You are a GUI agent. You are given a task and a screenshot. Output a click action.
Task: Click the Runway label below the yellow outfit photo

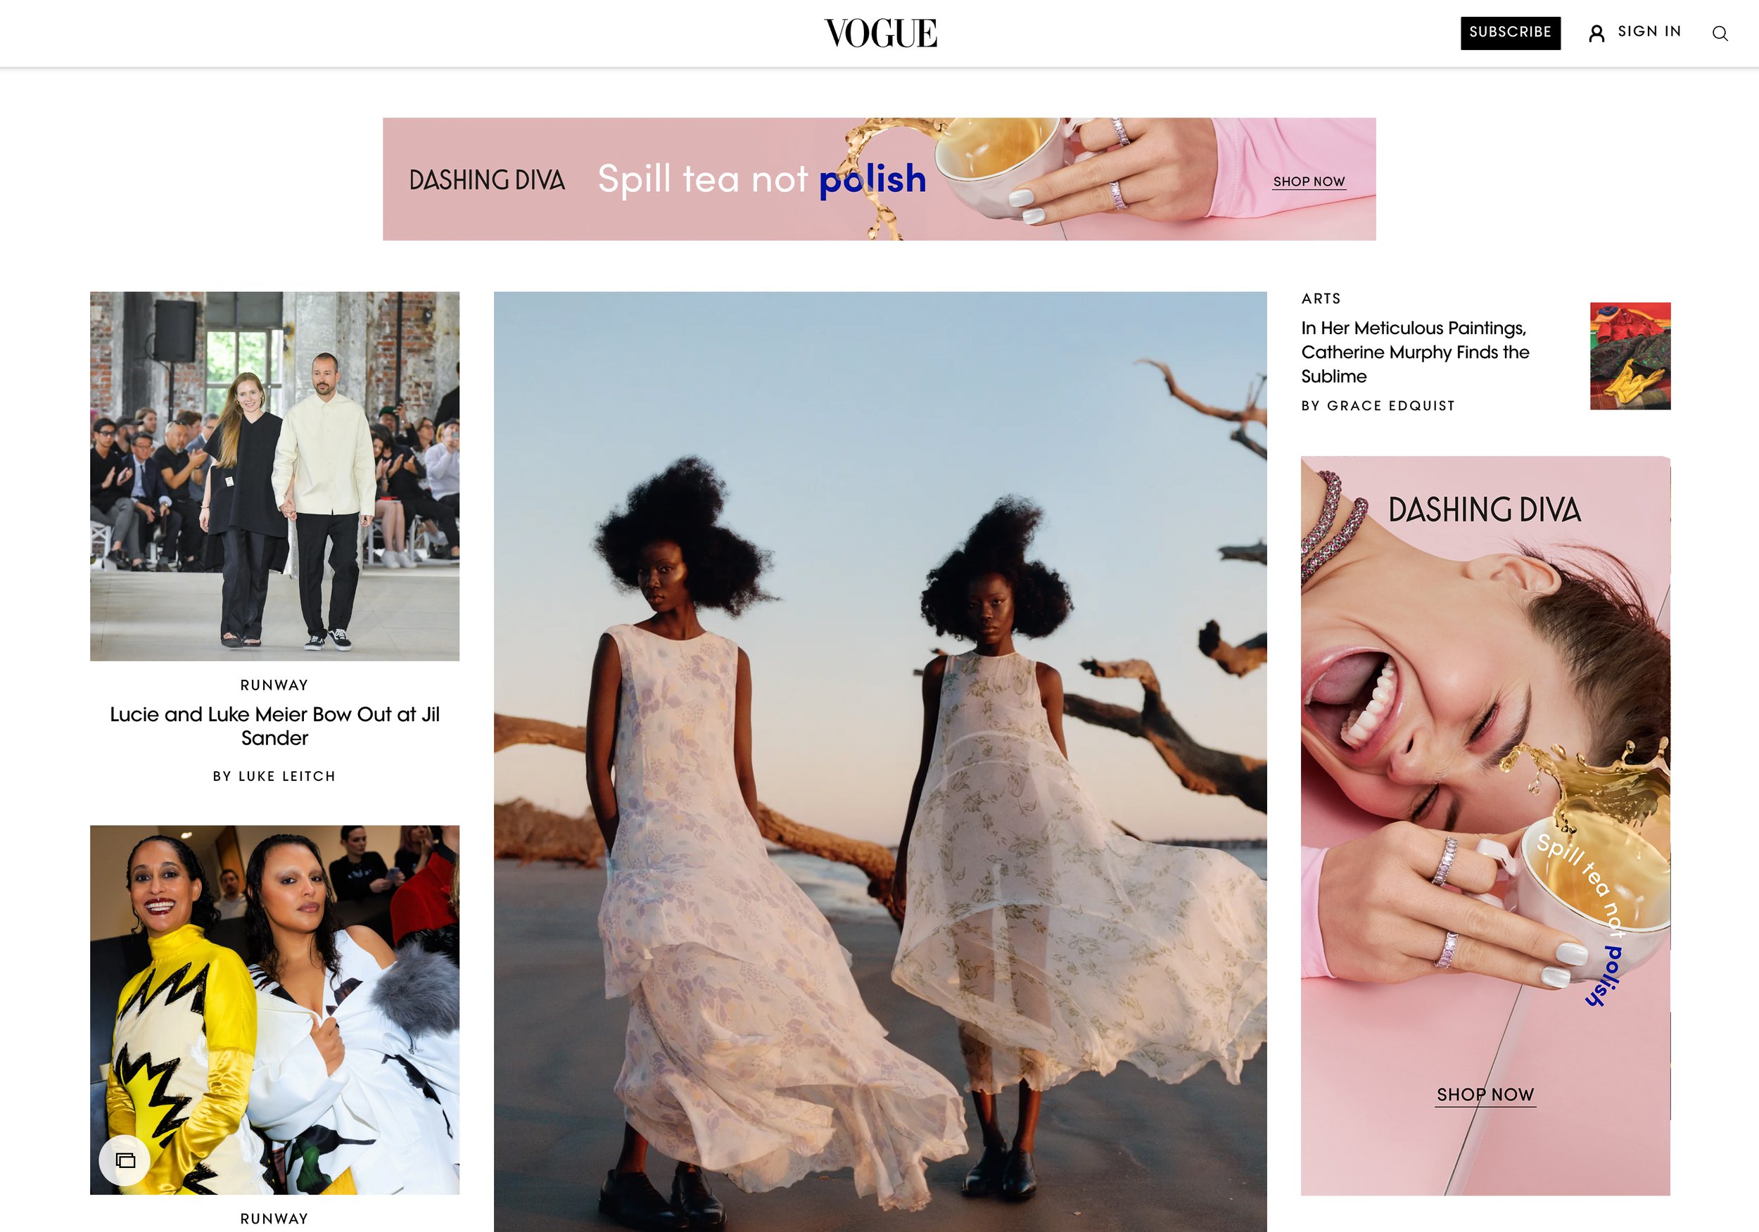[274, 1218]
